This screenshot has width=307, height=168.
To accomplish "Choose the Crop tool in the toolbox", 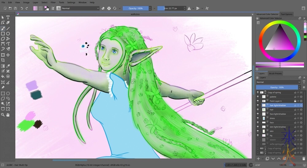I will click(x=3, y=60).
